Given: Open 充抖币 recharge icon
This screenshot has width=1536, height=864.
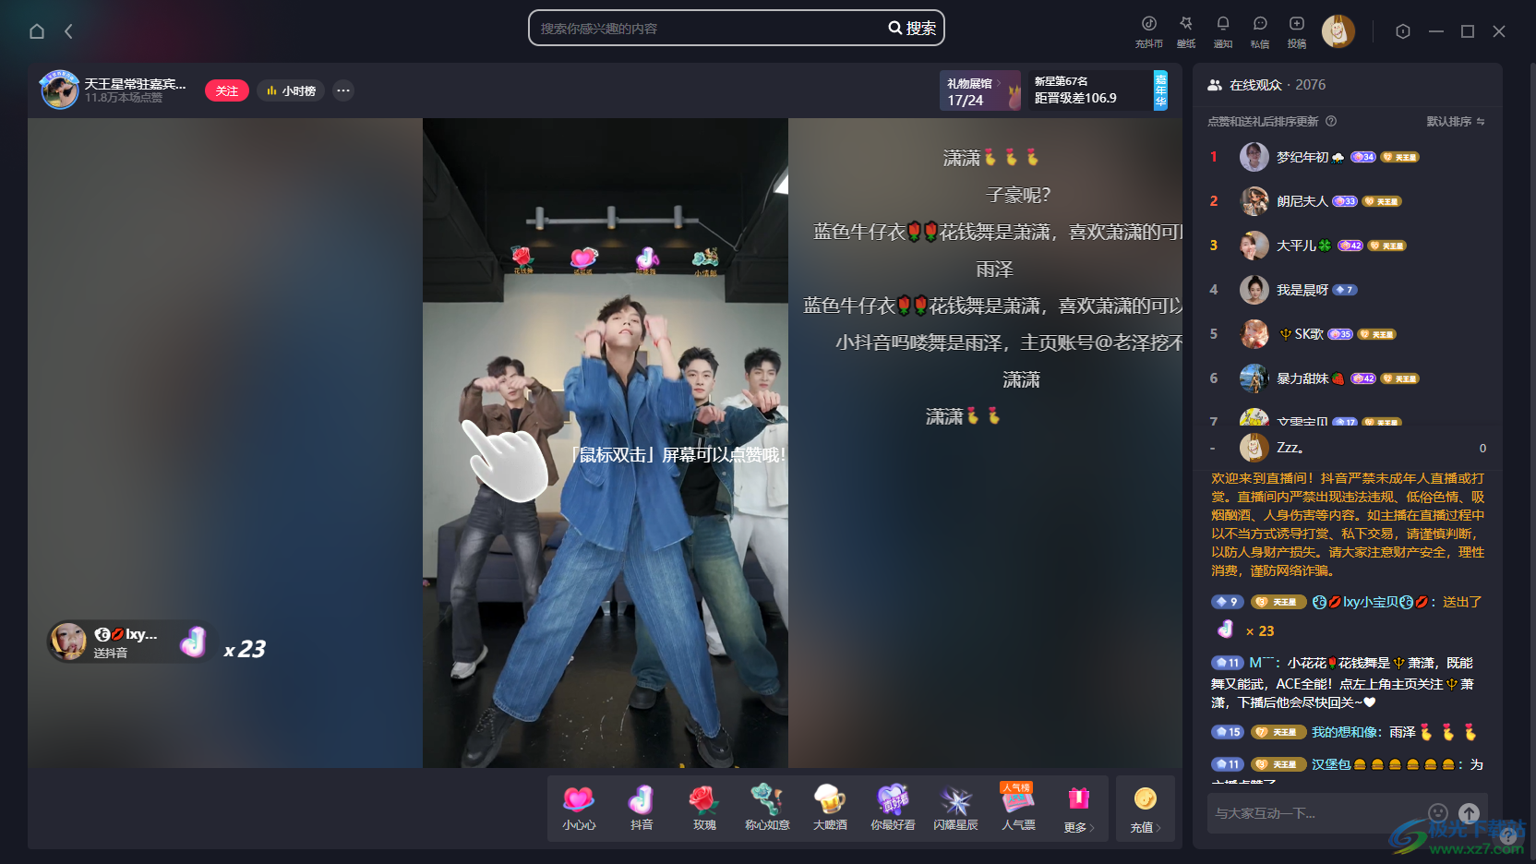Looking at the screenshot, I should point(1149,31).
